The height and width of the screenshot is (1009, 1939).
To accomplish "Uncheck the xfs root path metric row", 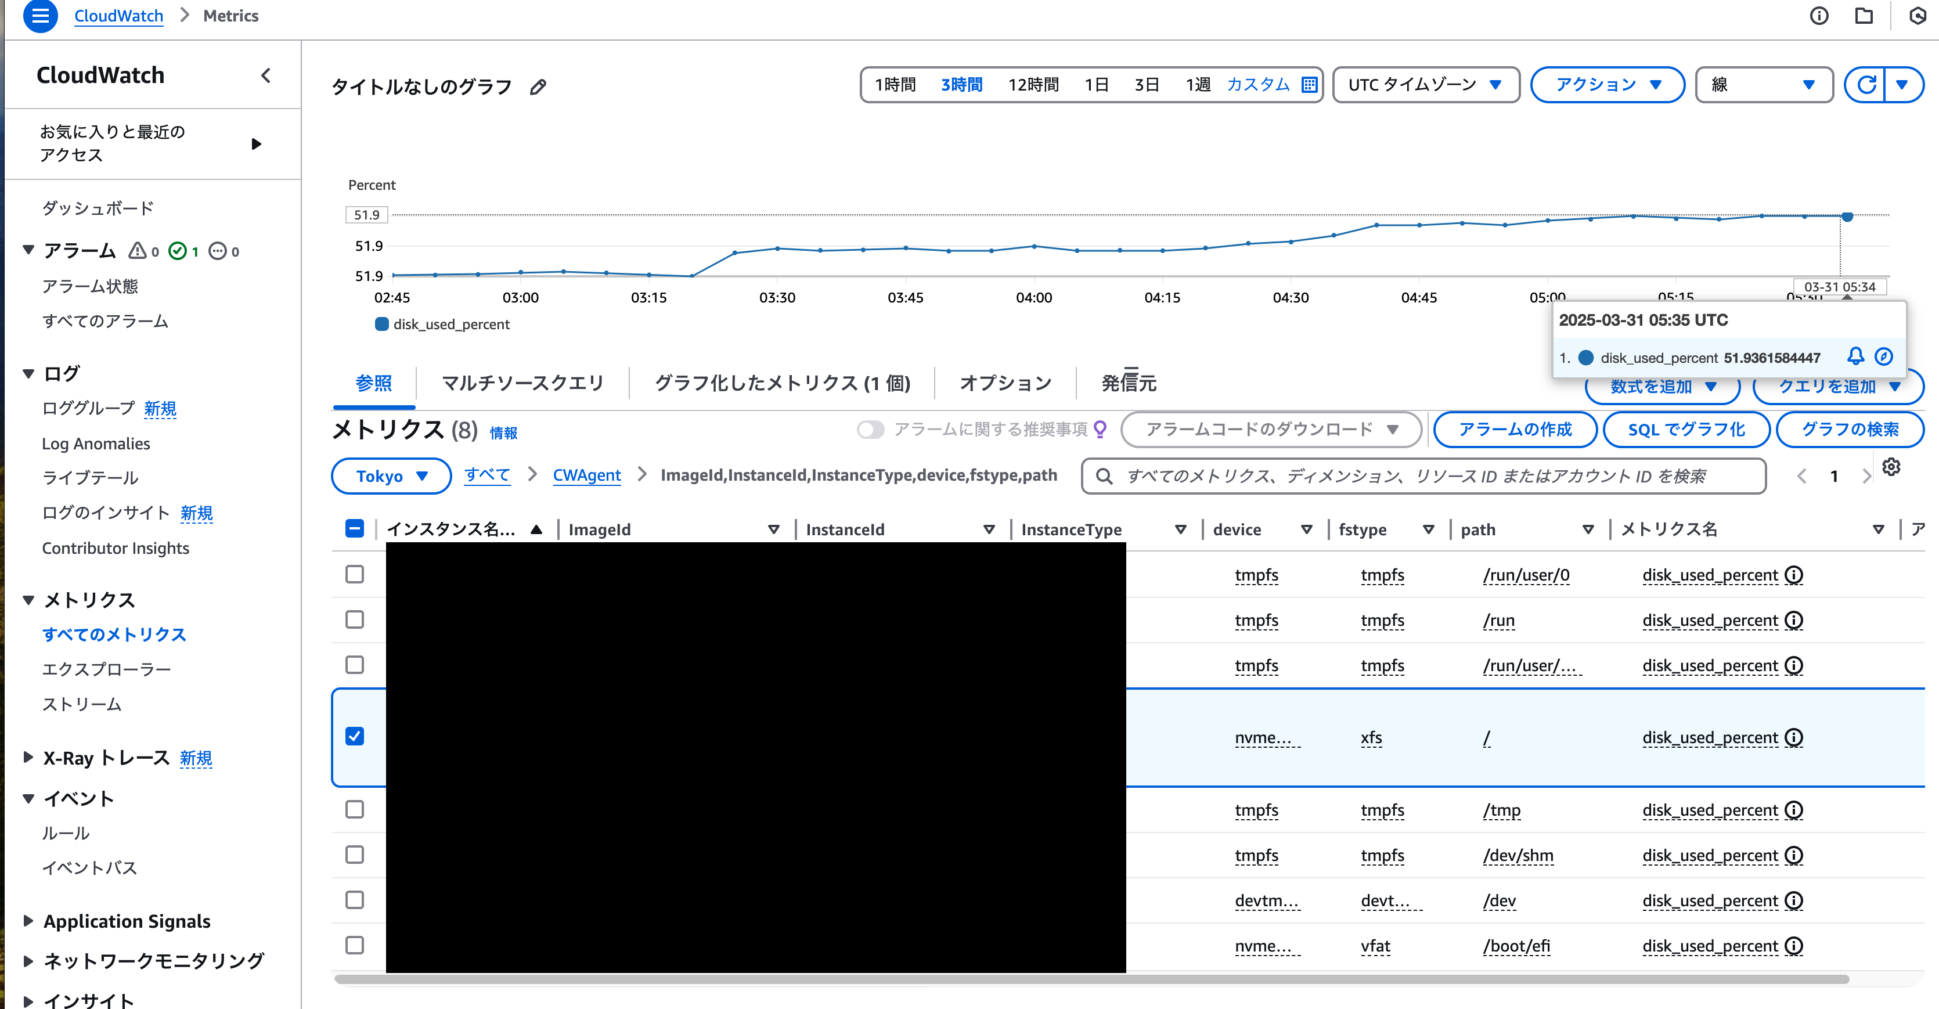I will coord(355,736).
